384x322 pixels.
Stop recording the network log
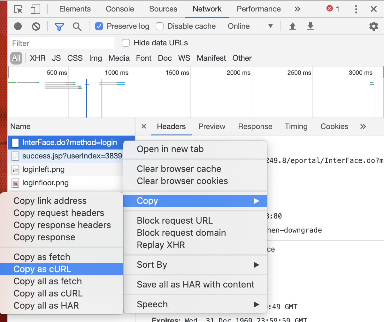(18, 26)
